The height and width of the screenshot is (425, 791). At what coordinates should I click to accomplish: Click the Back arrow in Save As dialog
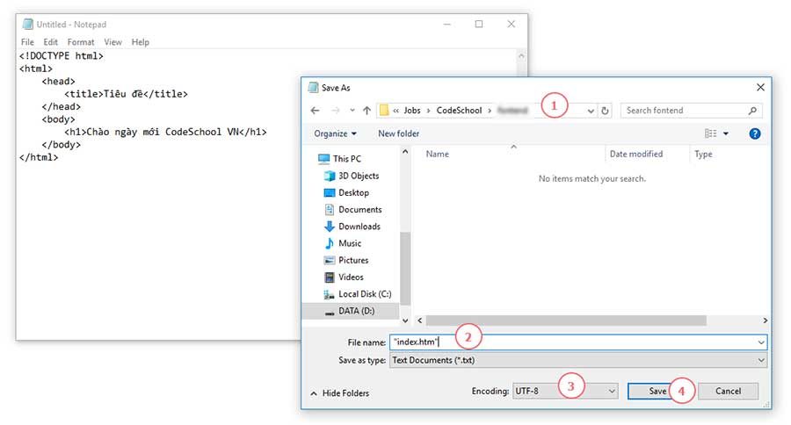click(x=316, y=111)
